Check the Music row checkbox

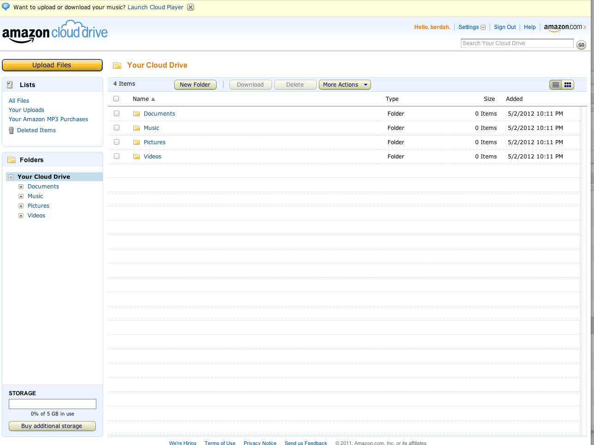coord(117,128)
